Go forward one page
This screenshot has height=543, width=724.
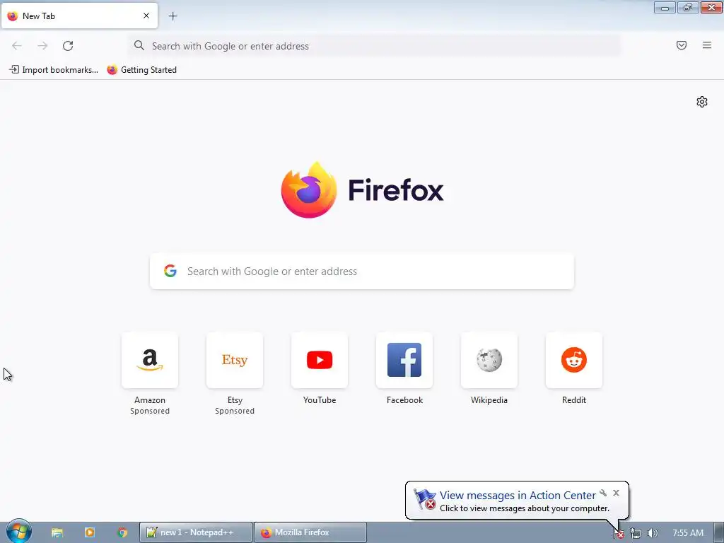point(42,46)
